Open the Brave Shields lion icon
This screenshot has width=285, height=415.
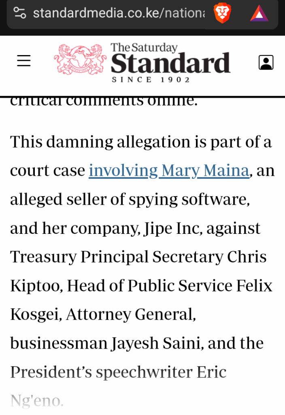click(222, 13)
